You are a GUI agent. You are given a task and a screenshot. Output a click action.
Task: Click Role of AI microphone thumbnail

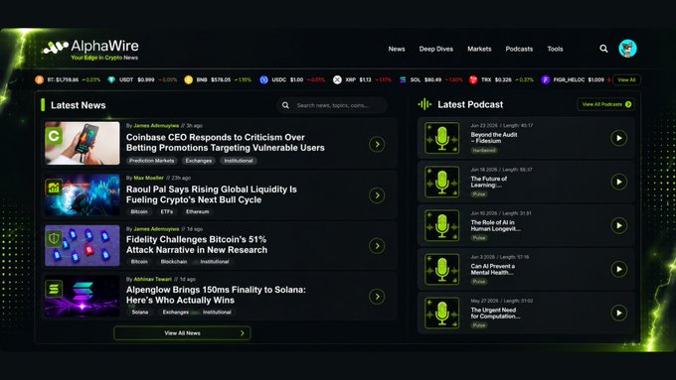[442, 225]
